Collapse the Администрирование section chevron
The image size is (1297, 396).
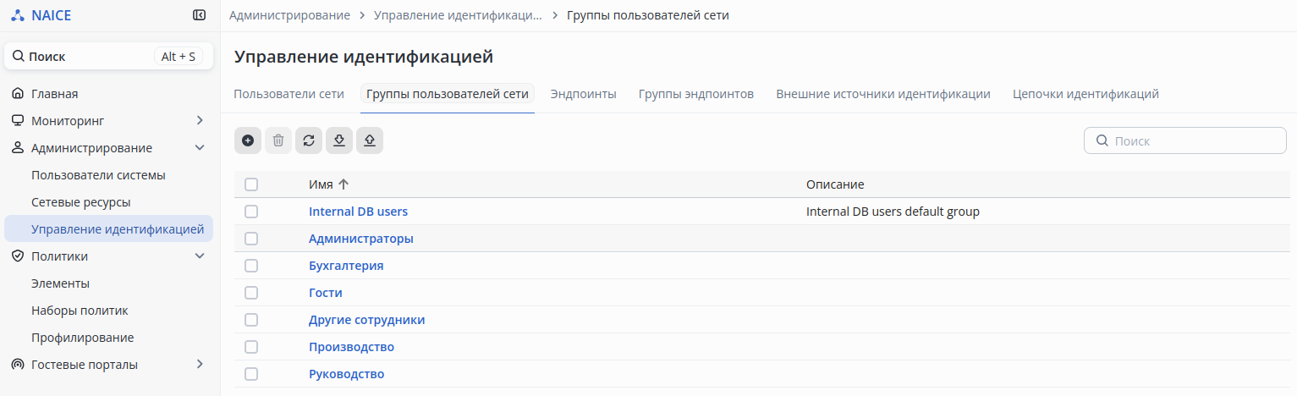(200, 148)
